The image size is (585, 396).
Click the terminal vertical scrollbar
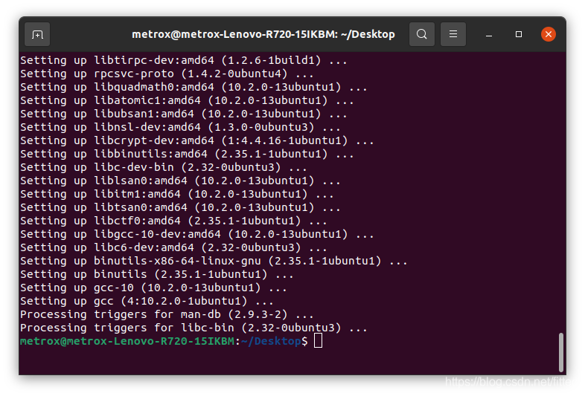pos(560,352)
